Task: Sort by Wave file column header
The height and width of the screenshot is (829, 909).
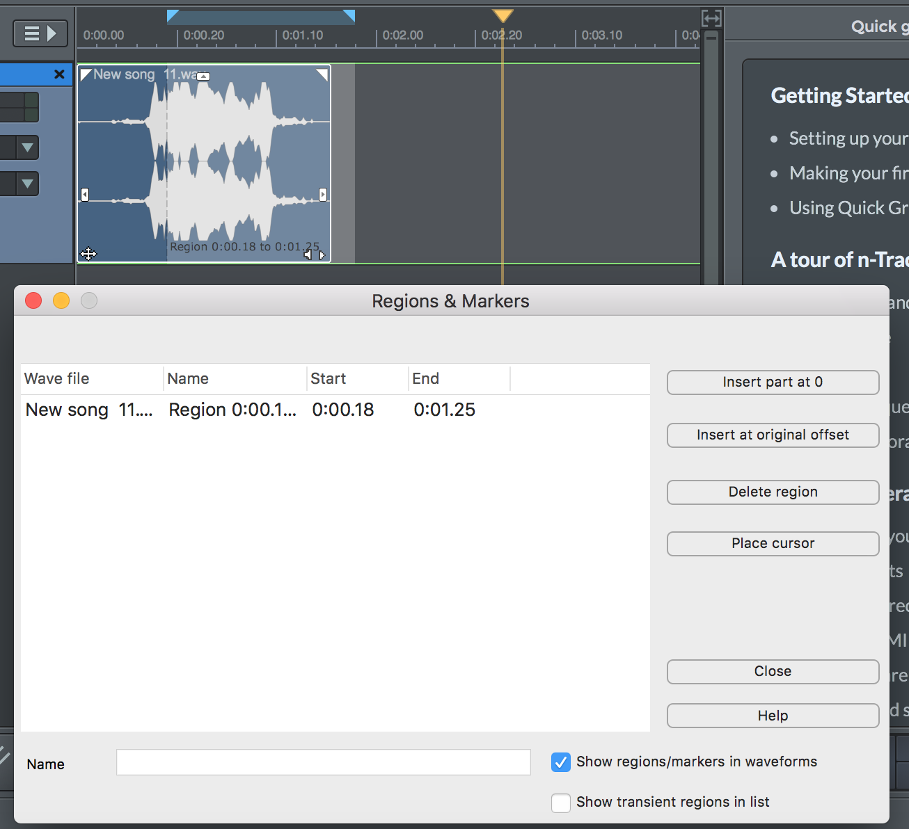Action: (92, 378)
